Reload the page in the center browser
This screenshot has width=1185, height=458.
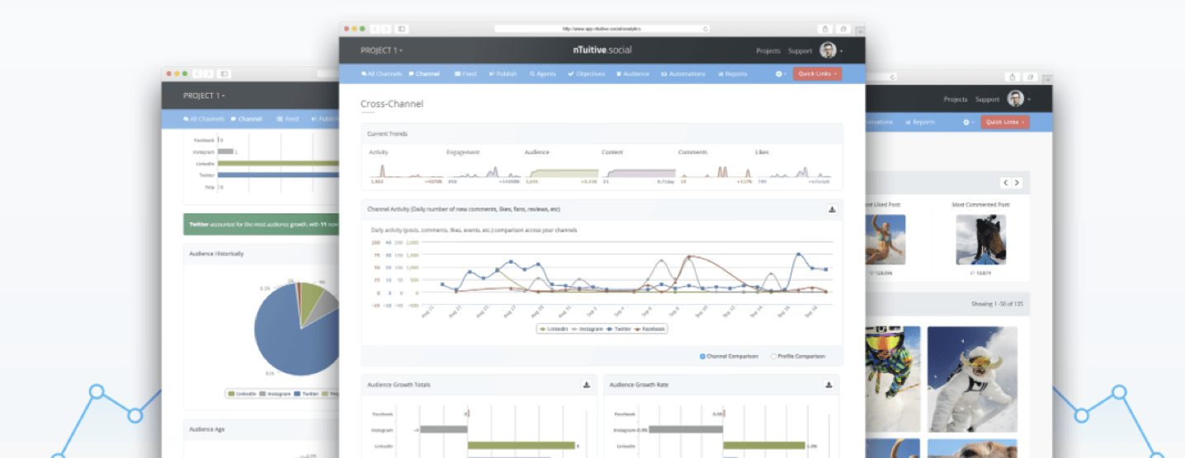(705, 29)
